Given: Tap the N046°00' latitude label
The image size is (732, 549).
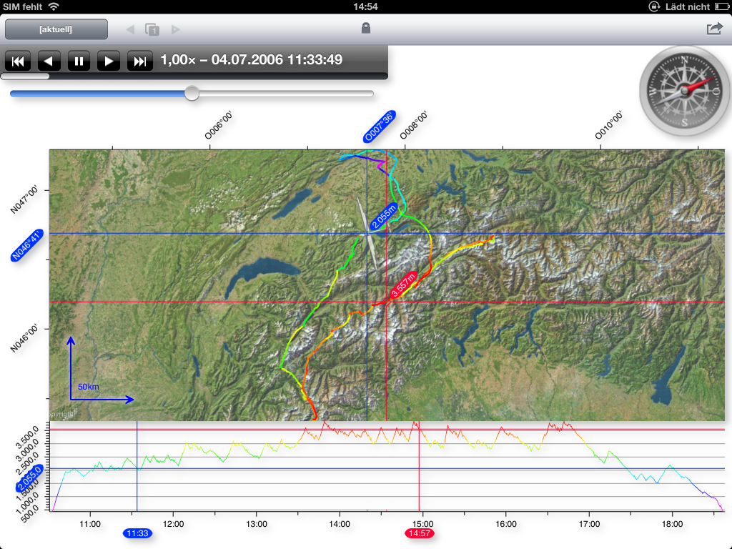Looking at the screenshot, I should coord(24,338).
